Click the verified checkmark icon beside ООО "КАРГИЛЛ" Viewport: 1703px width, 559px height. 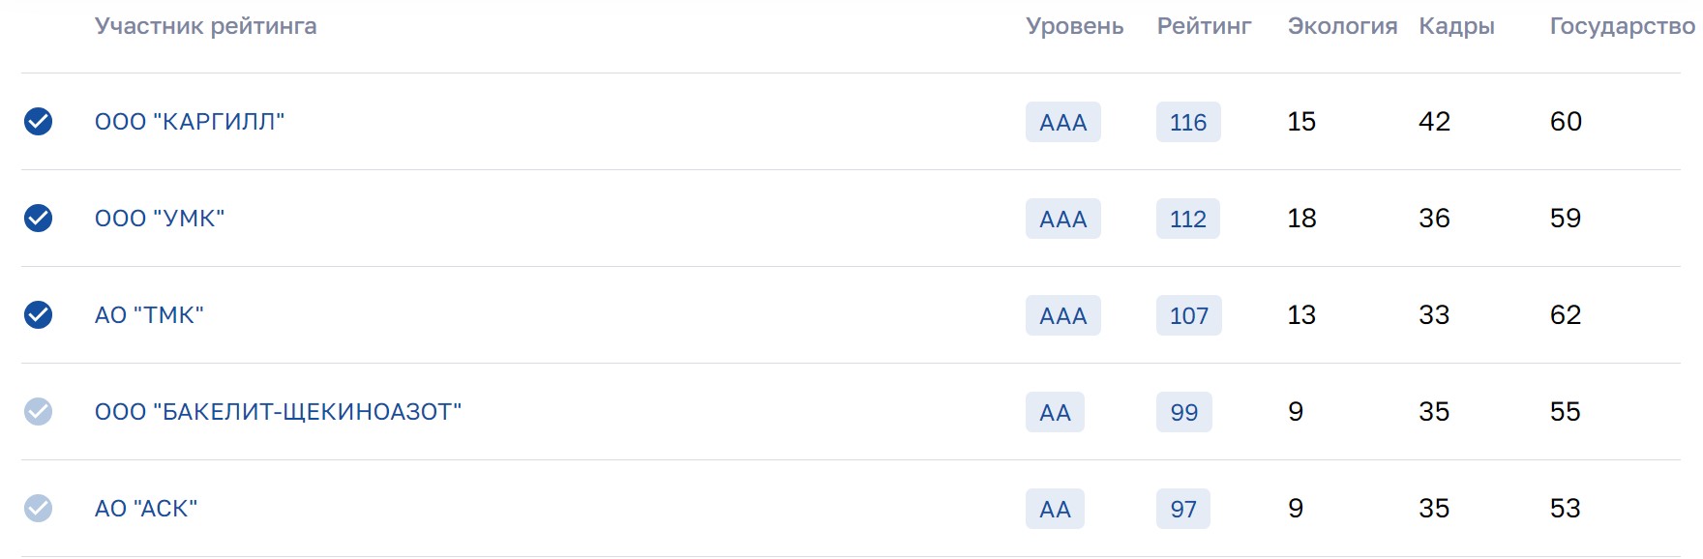[x=38, y=121]
